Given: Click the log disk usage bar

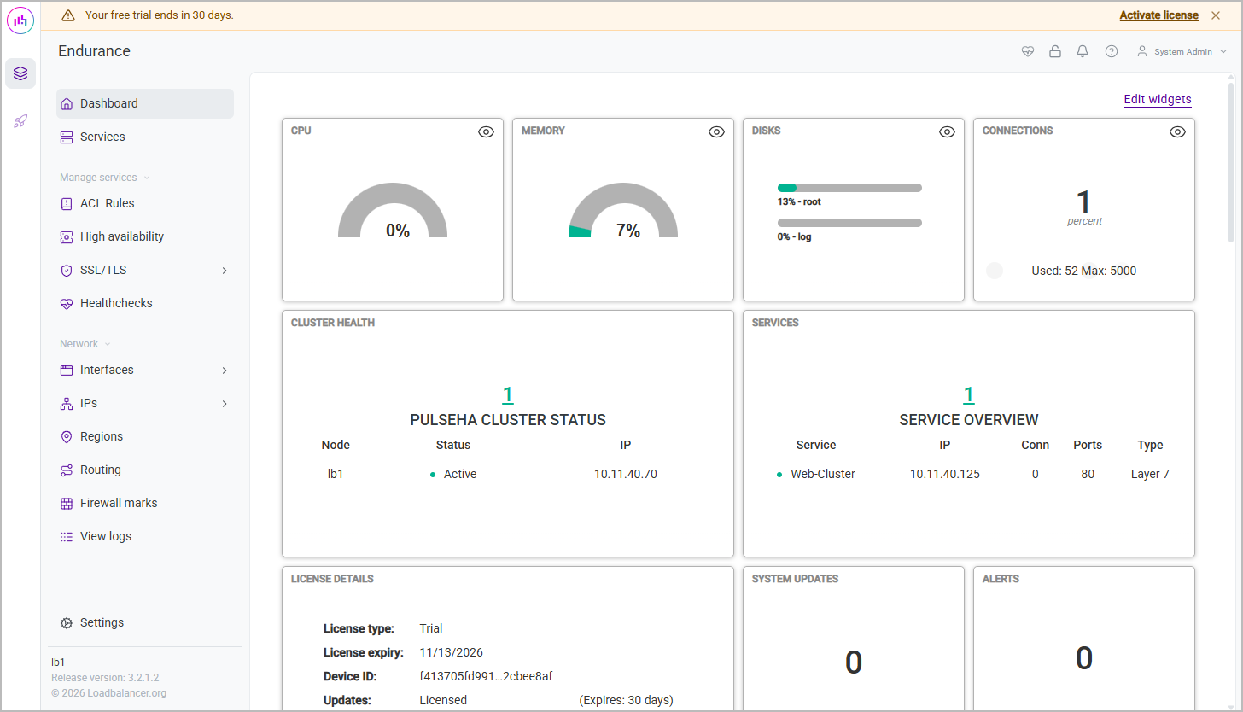Looking at the screenshot, I should pos(849,223).
